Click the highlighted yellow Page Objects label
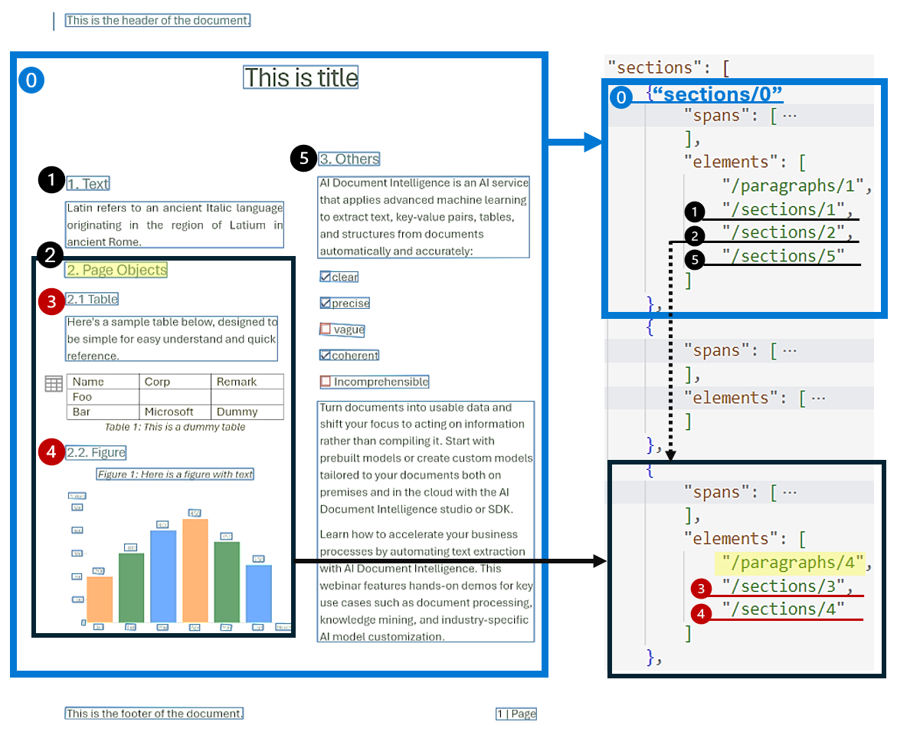Screen dimensions: 897x732 (x=116, y=270)
